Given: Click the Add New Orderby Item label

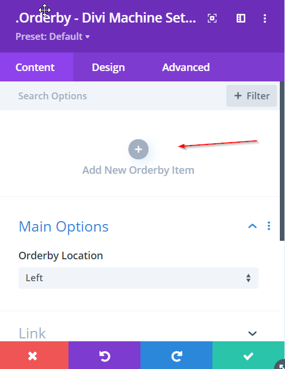Looking at the screenshot, I should click(x=138, y=170).
